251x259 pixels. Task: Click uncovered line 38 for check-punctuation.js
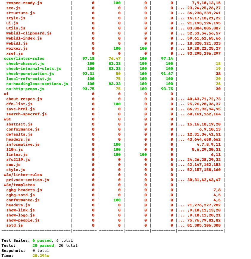218,74
